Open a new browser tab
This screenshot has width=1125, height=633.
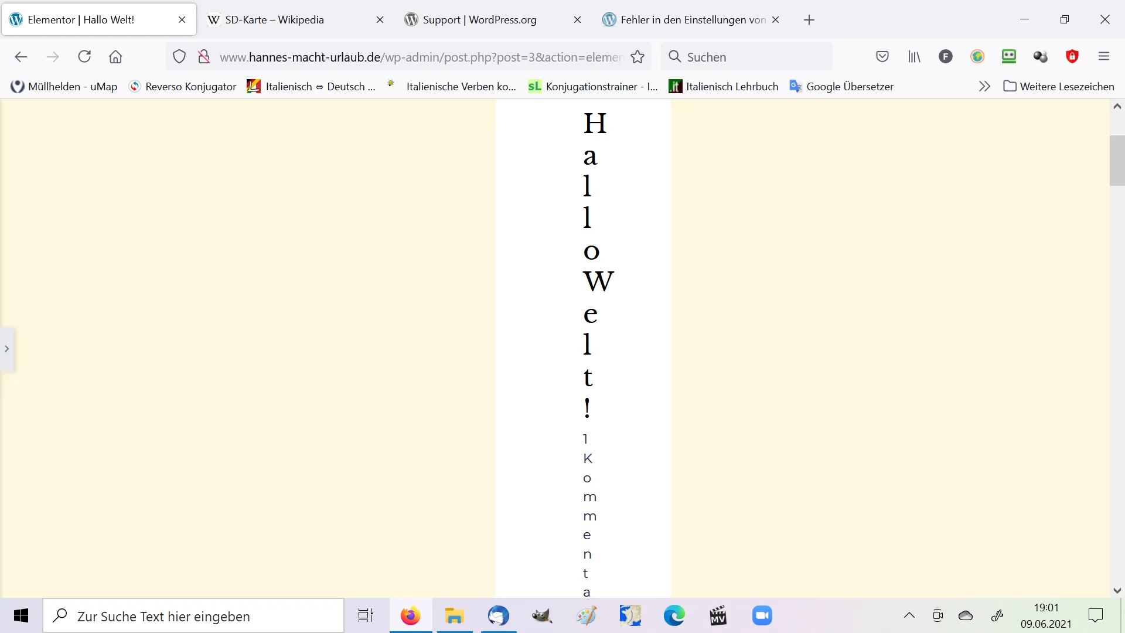point(809,20)
